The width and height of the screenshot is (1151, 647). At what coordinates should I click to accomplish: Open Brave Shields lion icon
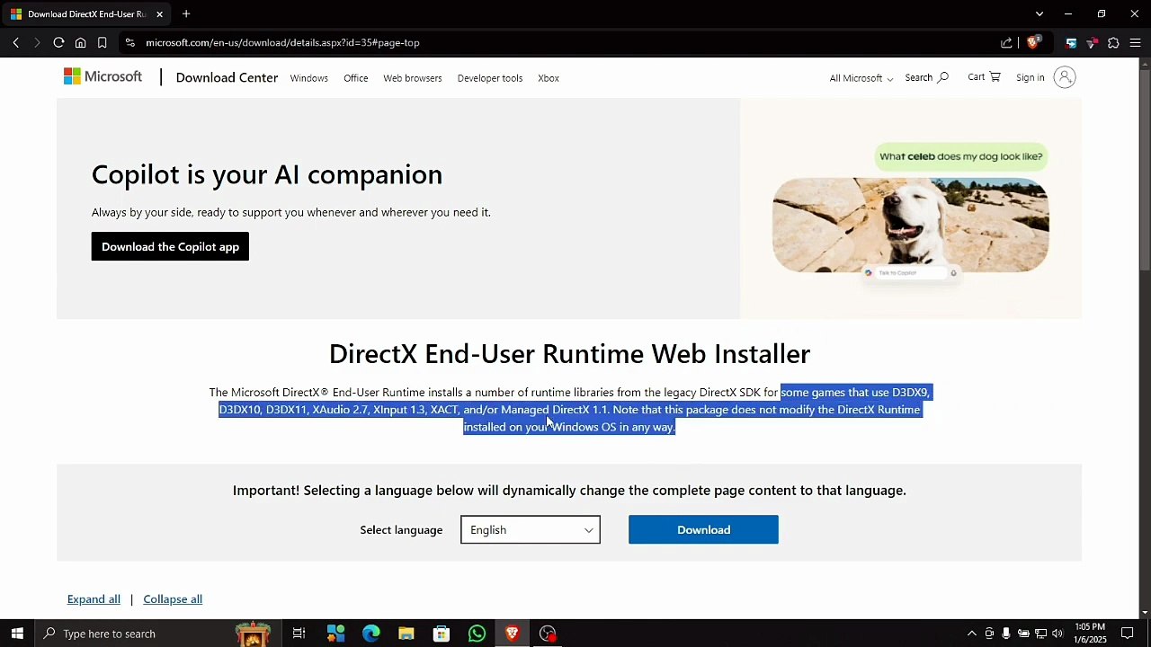point(1033,42)
